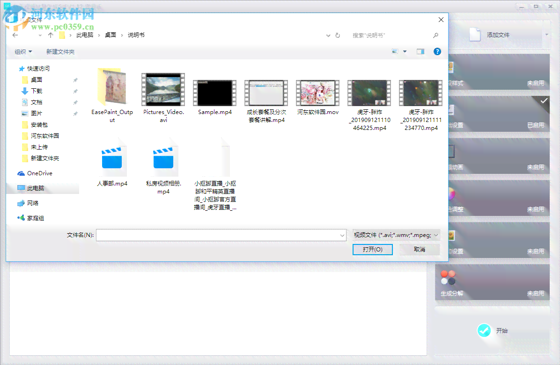
Task: Open the EasePaint_Output folder
Action: (x=112, y=95)
